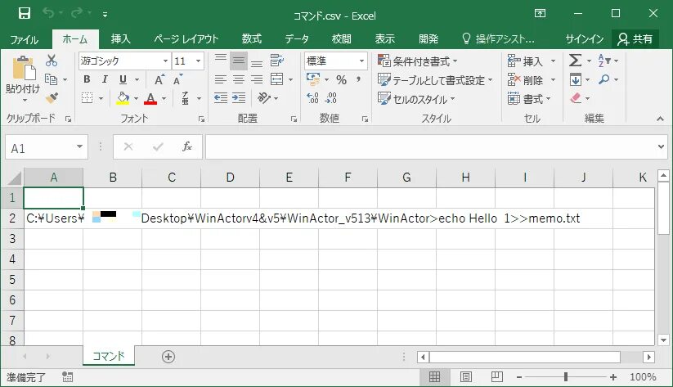
Task: Click the Paste clipboard icon
Action: 24,68
